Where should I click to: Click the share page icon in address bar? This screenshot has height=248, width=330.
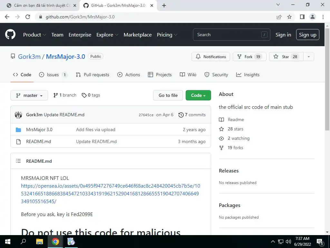[x=279, y=17]
